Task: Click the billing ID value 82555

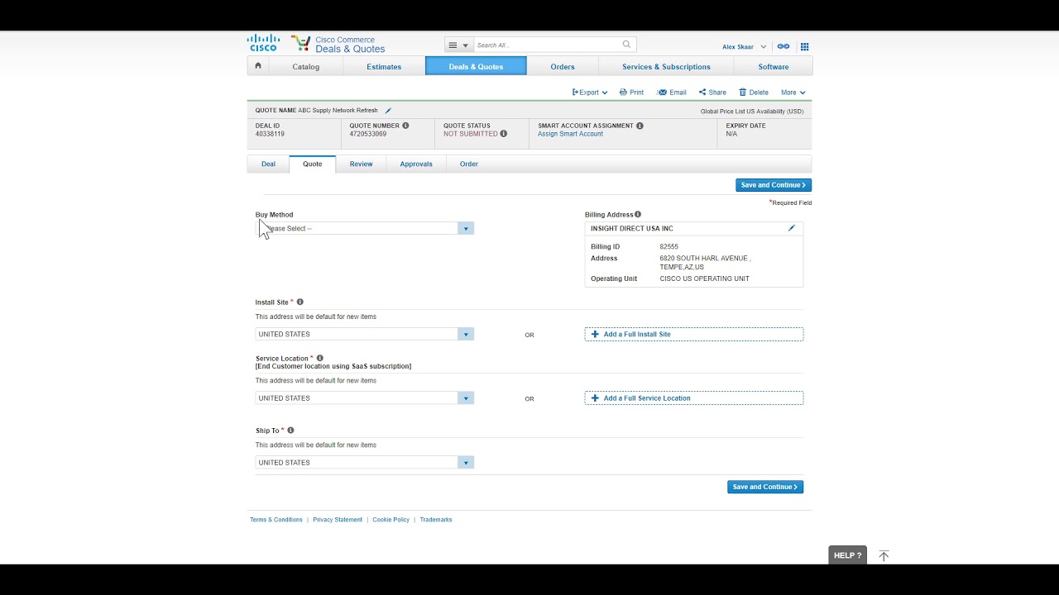Action: [x=668, y=247]
